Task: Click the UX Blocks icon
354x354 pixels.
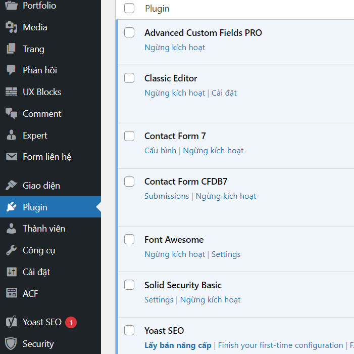Action: click(x=11, y=92)
